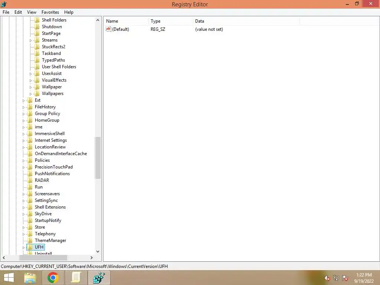Click the tree horizontal scroll right arrow
Image resolution: width=380 pixels, height=285 pixels.
coord(91,258)
